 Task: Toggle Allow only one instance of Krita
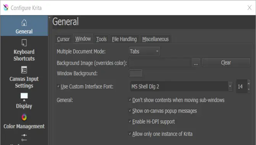coord(130,134)
